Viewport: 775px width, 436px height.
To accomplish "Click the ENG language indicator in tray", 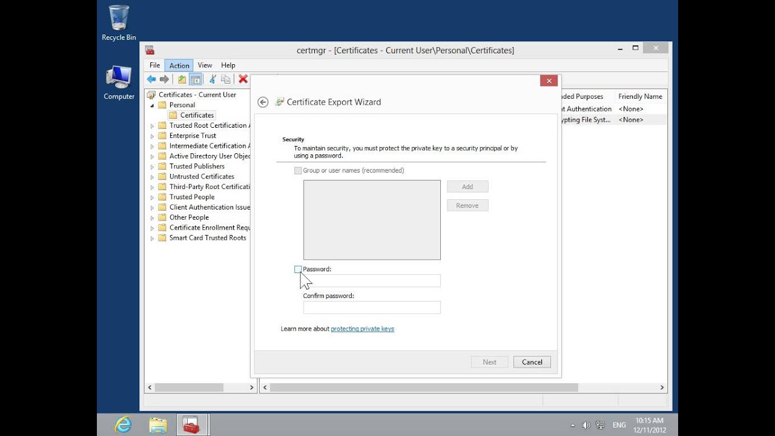I will click(619, 425).
